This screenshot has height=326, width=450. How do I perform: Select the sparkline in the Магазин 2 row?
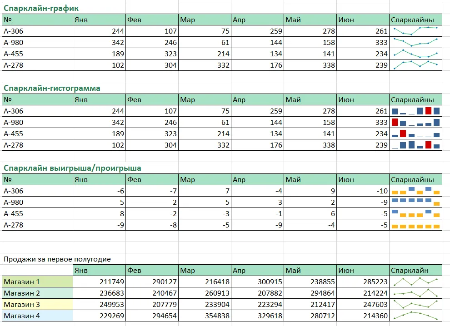pos(415,293)
